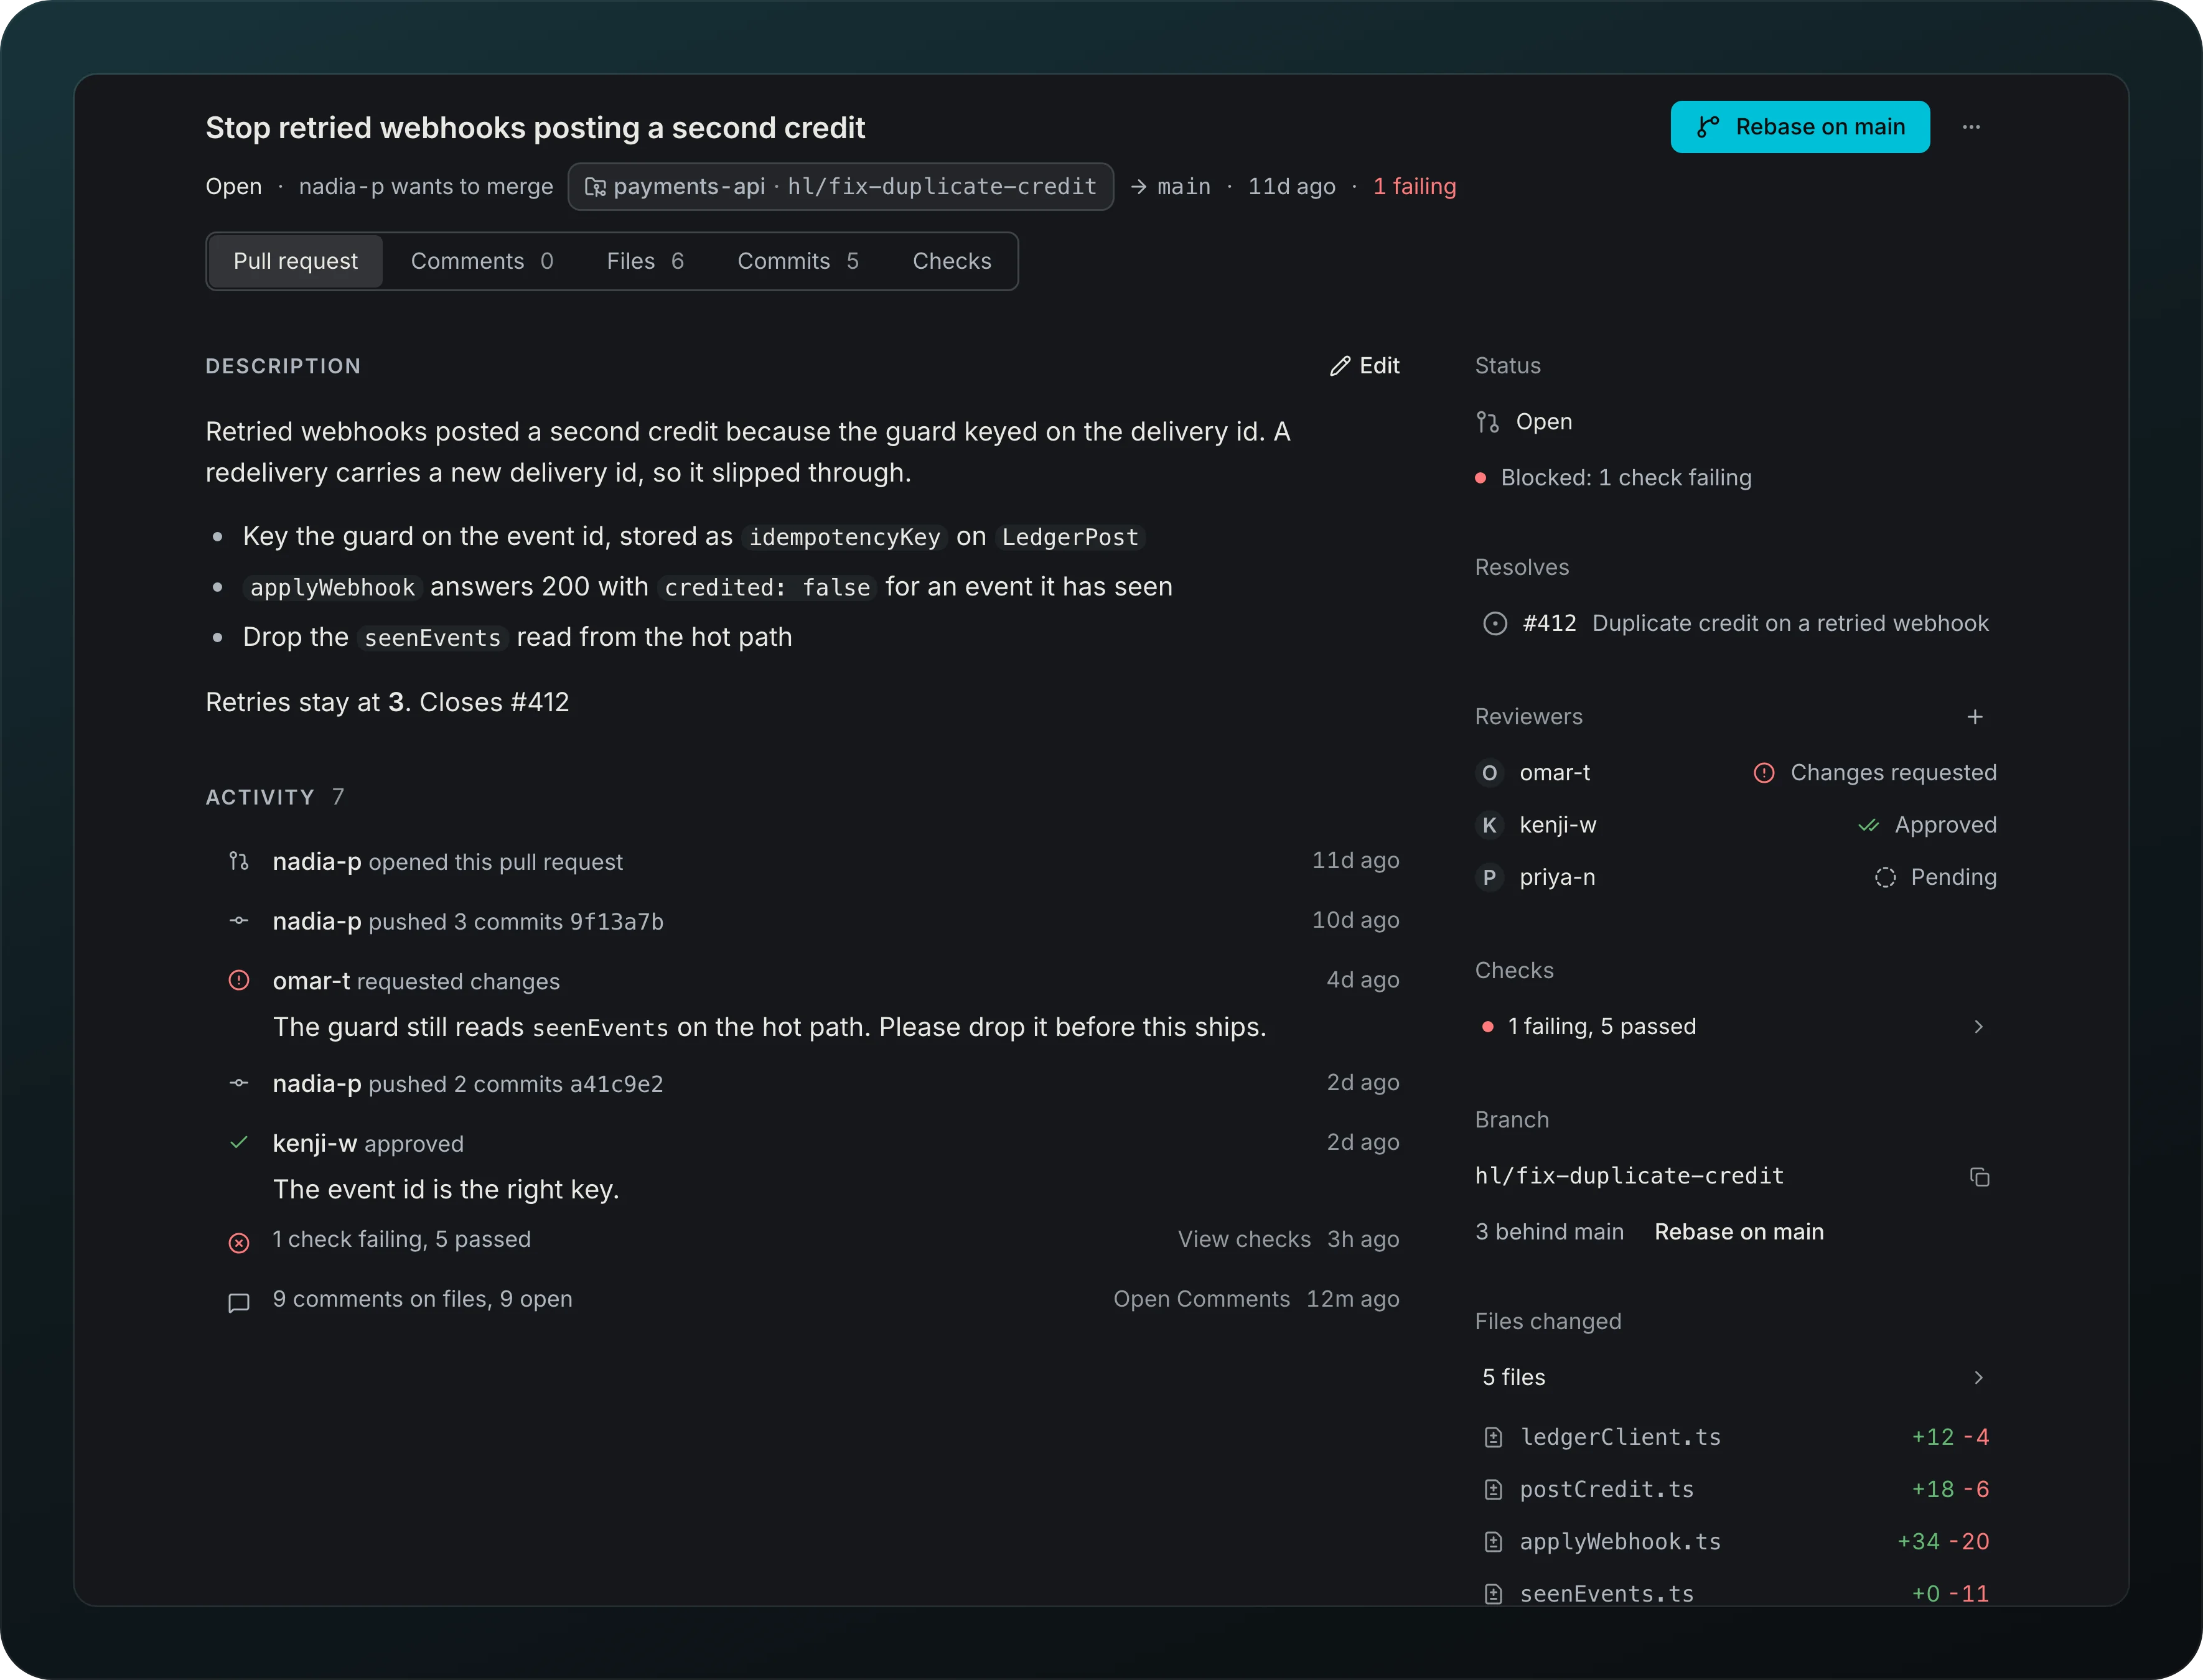Click kenji-w's avatar in Reviewers
This screenshot has height=1680, width=2203.
click(x=1490, y=825)
